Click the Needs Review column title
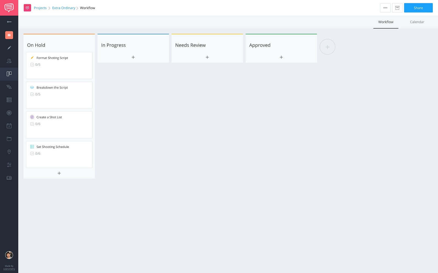Screen dimensions: 438x273 pyautogui.click(x=190, y=45)
